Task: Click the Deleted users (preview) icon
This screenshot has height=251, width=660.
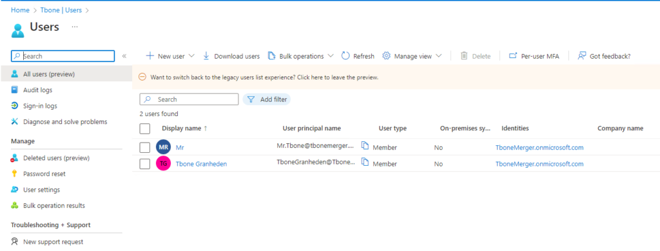Action: tap(15, 158)
